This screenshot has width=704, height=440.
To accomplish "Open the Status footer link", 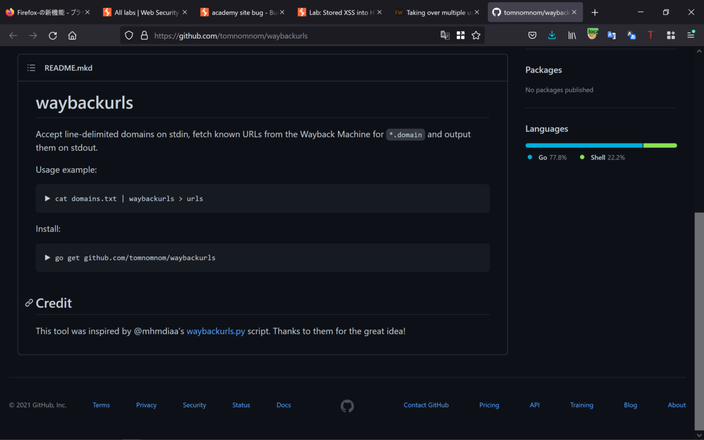I will tap(241, 405).
